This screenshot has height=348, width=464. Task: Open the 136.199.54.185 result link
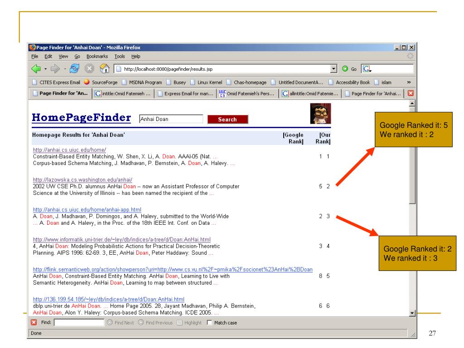coord(108,299)
